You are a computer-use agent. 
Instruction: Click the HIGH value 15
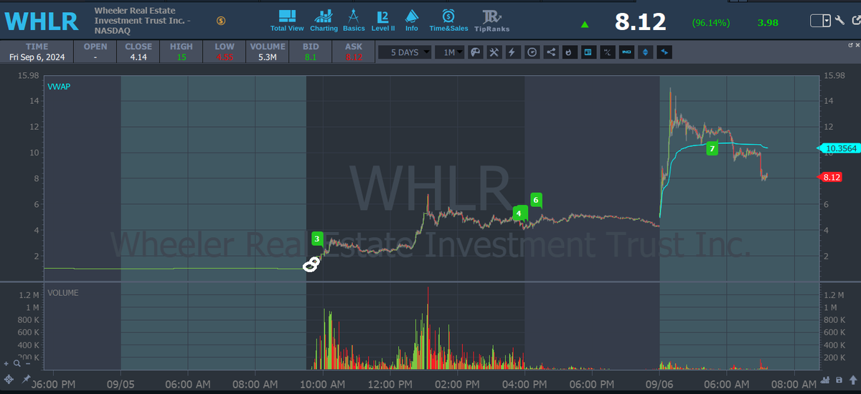[182, 57]
